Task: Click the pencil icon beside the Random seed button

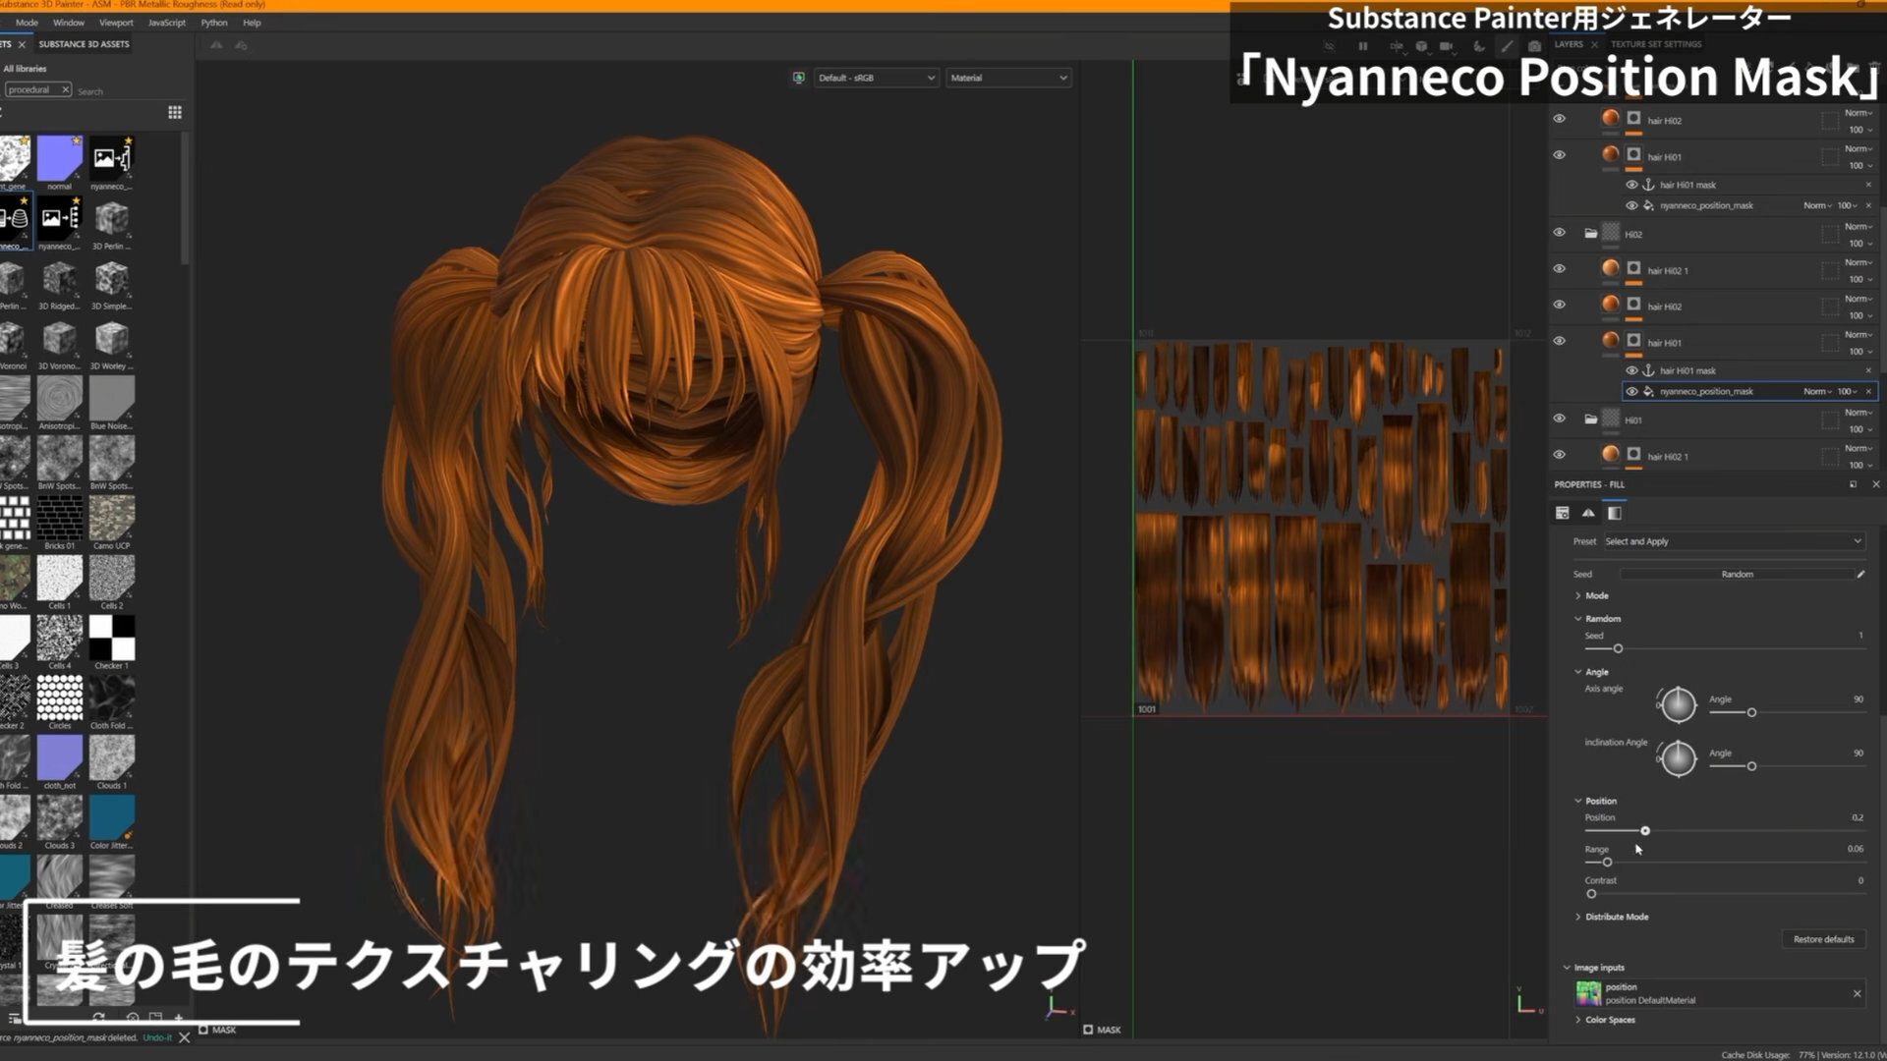Action: (x=1860, y=574)
